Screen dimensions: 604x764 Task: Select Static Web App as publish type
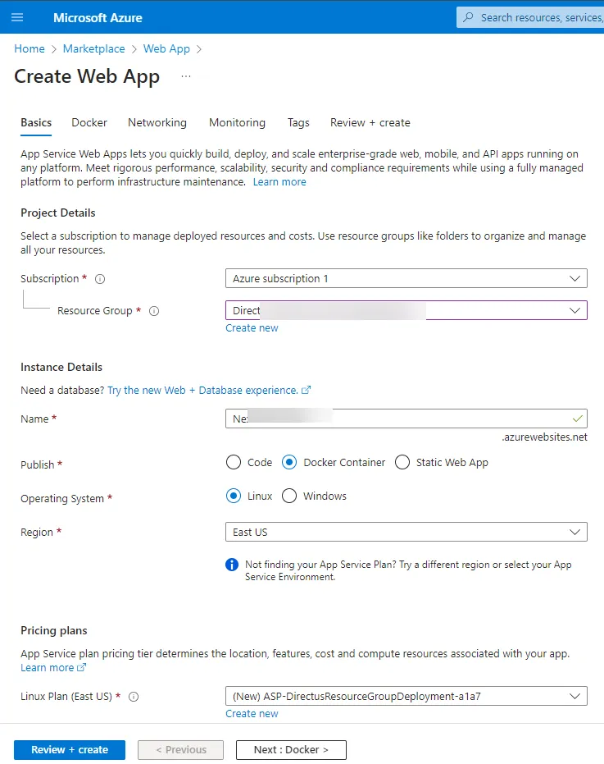[402, 462]
